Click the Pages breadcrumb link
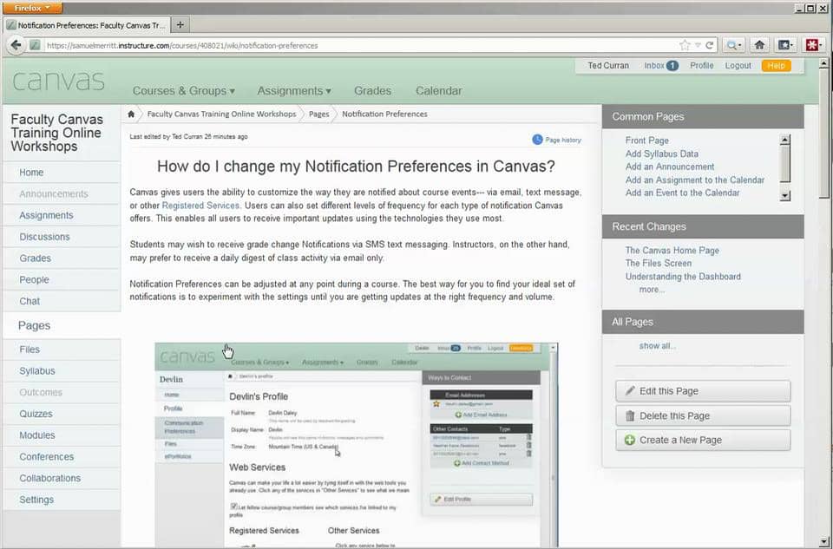 [x=318, y=114]
